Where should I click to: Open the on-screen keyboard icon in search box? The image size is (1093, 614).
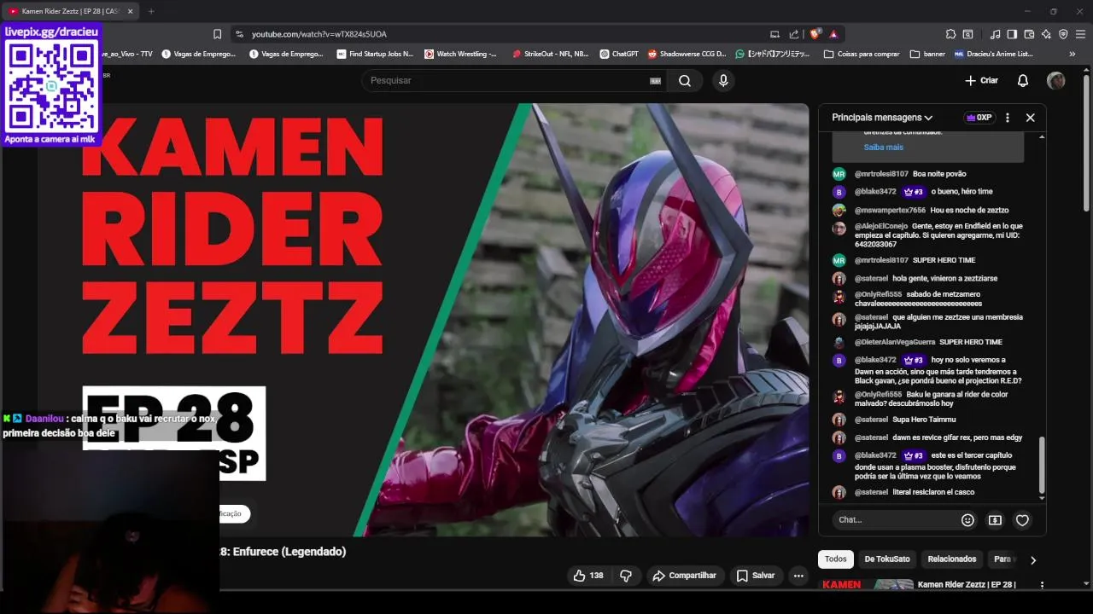655,80
